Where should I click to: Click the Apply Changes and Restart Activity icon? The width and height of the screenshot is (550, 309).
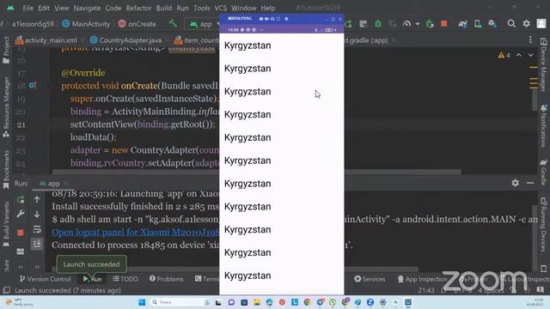pyautogui.click(x=348, y=23)
